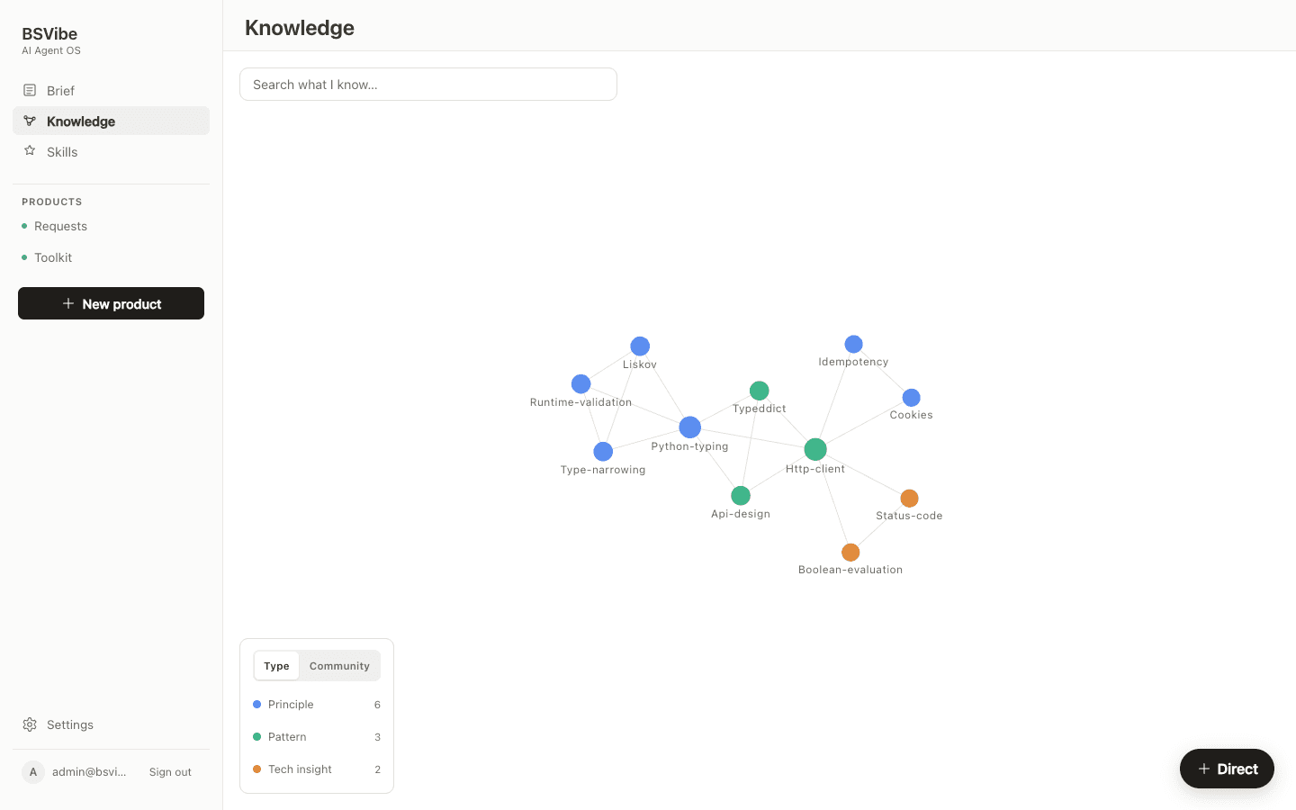Image resolution: width=1296 pixels, height=810 pixels.
Task: Click the Toolkit green status dot
Action: pos(24,257)
